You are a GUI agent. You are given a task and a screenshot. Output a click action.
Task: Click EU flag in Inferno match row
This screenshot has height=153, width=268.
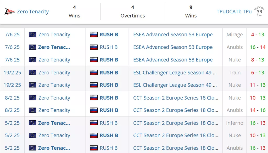tap(32, 123)
